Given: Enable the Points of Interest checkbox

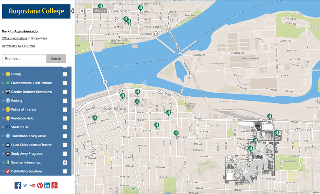Looking at the screenshot, I should click(x=65, y=110).
